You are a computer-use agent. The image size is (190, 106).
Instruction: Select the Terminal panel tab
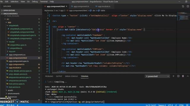point(85,76)
